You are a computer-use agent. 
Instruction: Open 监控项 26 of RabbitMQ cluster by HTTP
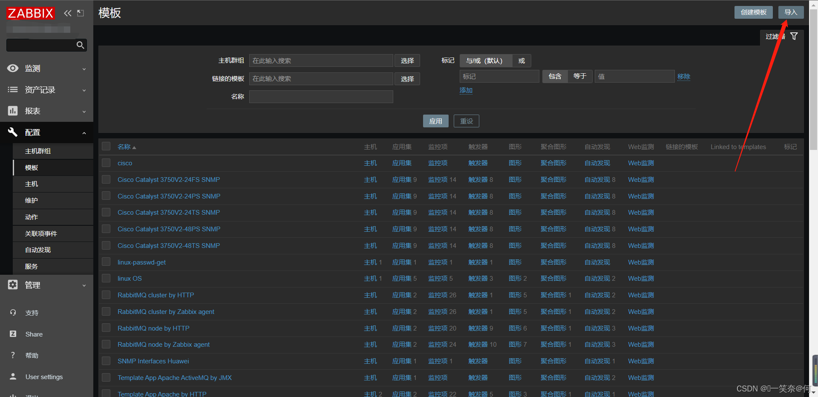(442, 295)
